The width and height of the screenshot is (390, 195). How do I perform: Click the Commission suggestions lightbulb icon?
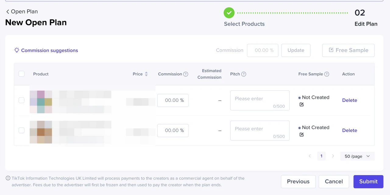point(17,50)
